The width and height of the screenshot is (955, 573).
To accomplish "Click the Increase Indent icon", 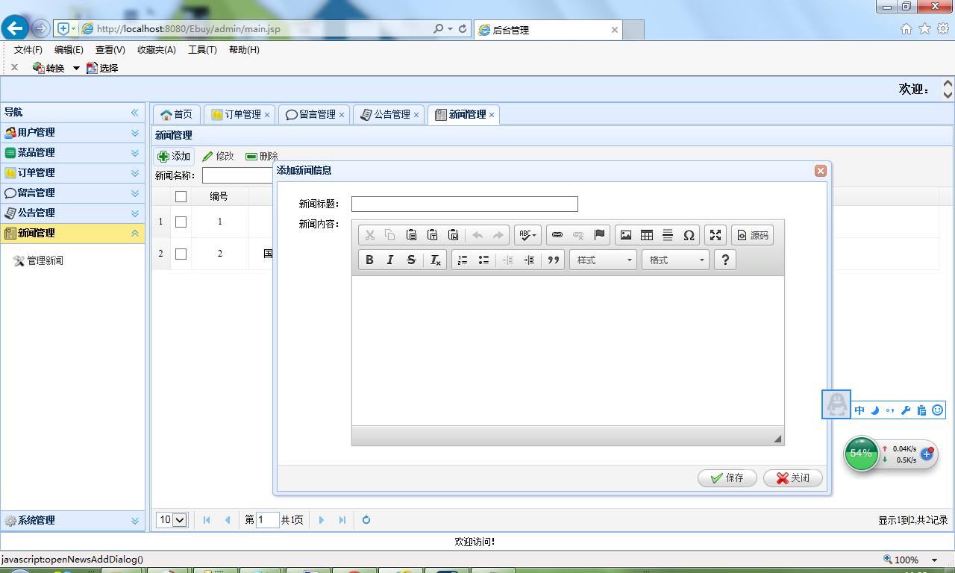I will 529,260.
